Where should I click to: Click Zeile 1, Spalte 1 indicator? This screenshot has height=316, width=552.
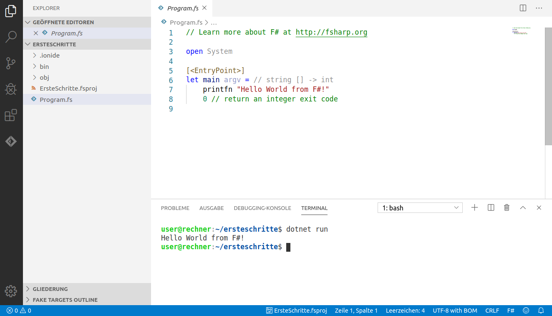point(356,311)
